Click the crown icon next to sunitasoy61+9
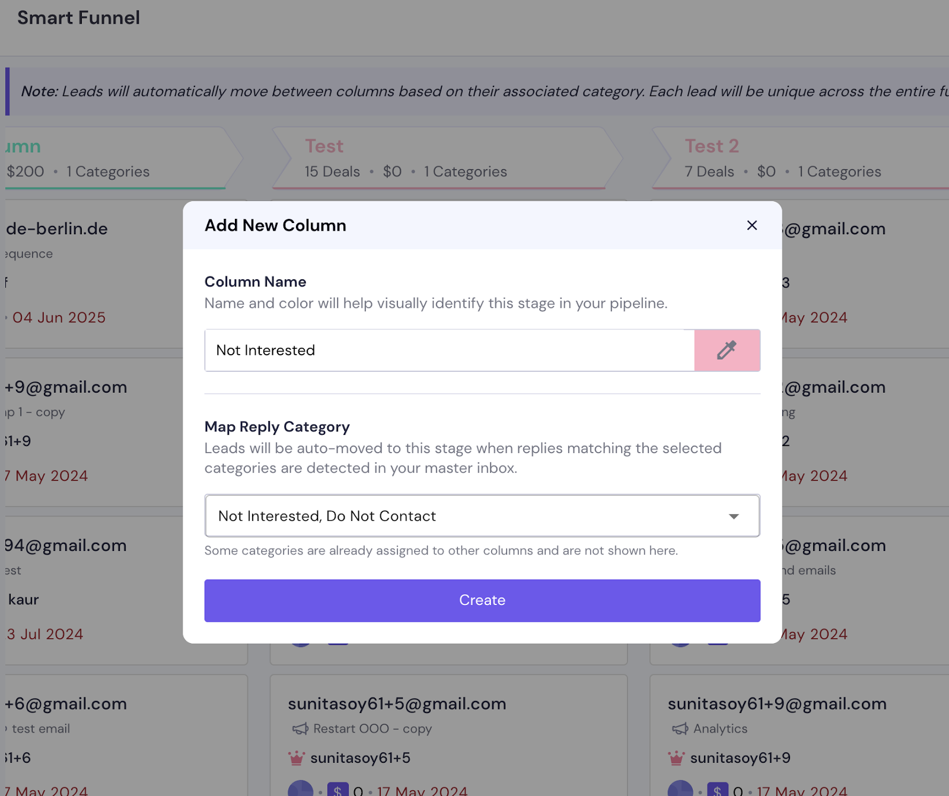The width and height of the screenshot is (949, 796). [676, 757]
